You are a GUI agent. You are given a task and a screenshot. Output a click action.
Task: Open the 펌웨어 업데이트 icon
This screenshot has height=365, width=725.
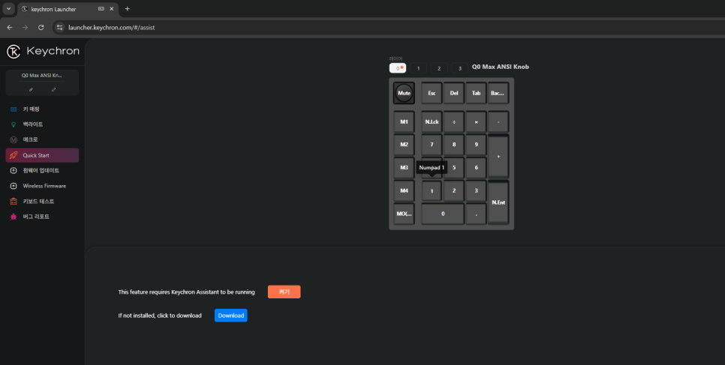[14, 170]
